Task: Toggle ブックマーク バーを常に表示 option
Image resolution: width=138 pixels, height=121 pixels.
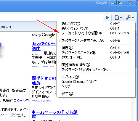Action: point(96,41)
